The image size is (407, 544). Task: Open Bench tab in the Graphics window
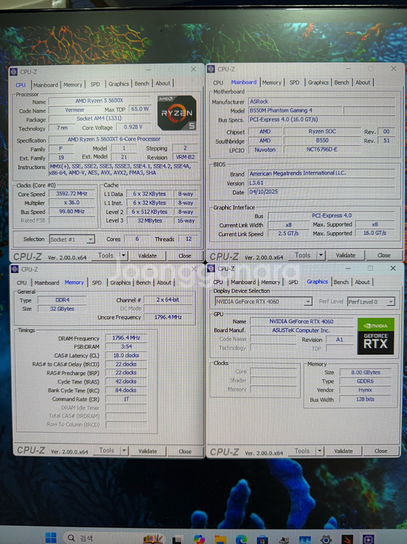[341, 282]
